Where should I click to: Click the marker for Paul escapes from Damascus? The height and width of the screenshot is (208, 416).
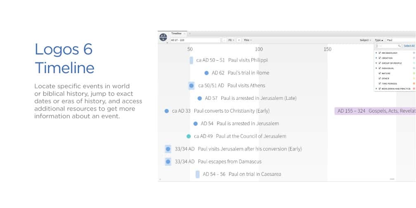pos(168,162)
